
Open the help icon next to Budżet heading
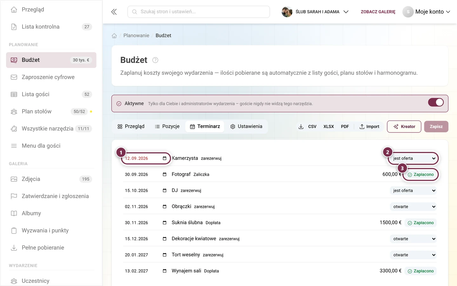155,60
